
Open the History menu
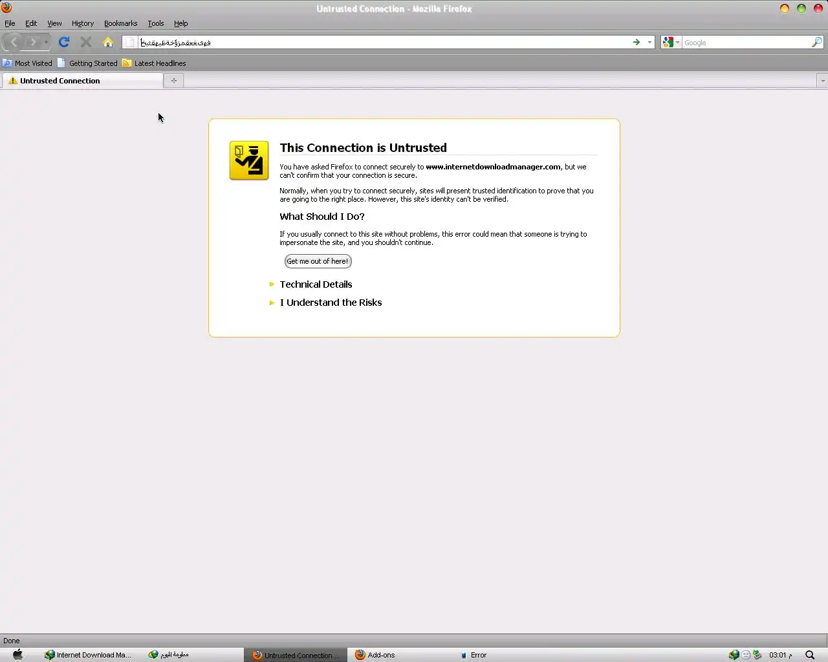83,23
